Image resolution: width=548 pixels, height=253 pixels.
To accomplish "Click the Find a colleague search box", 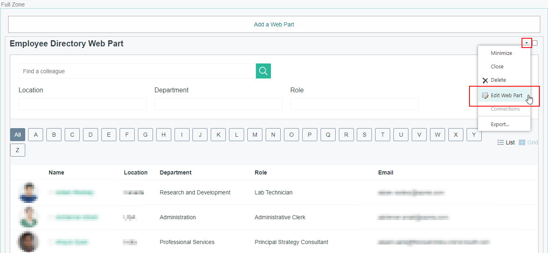I will [137, 71].
